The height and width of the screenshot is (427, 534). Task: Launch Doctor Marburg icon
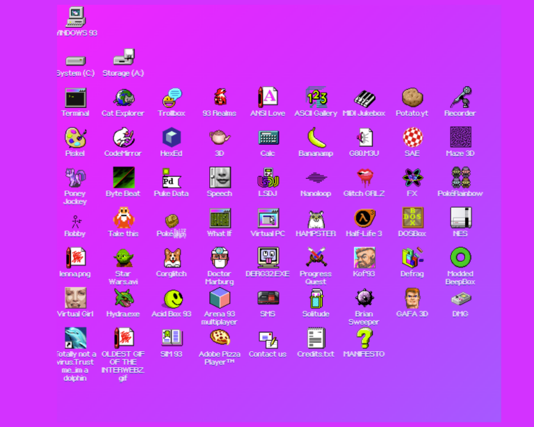[x=220, y=258]
